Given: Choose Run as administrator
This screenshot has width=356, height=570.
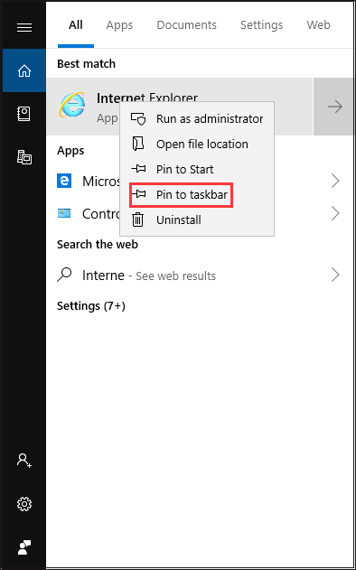Looking at the screenshot, I should (197, 119).
